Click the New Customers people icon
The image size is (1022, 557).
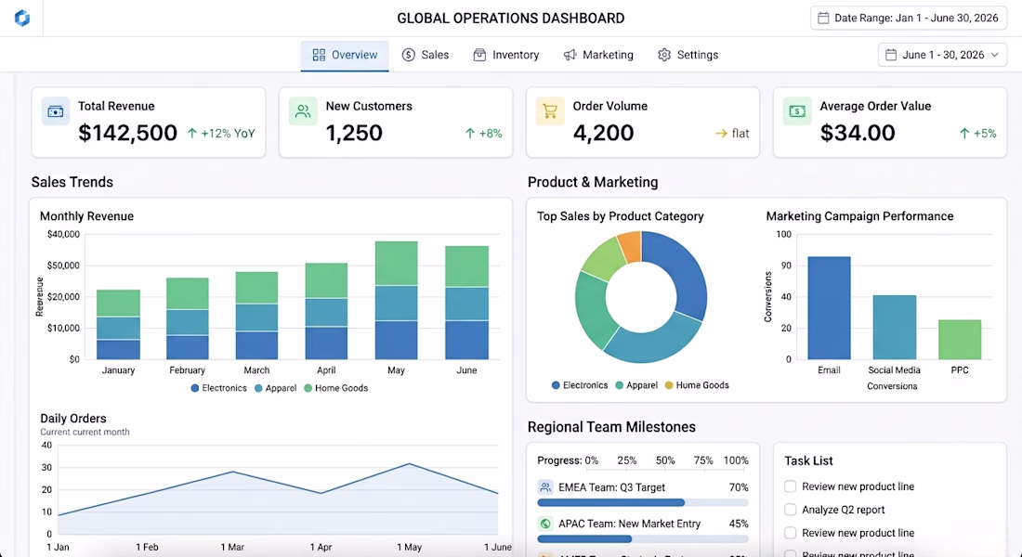click(x=303, y=111)
